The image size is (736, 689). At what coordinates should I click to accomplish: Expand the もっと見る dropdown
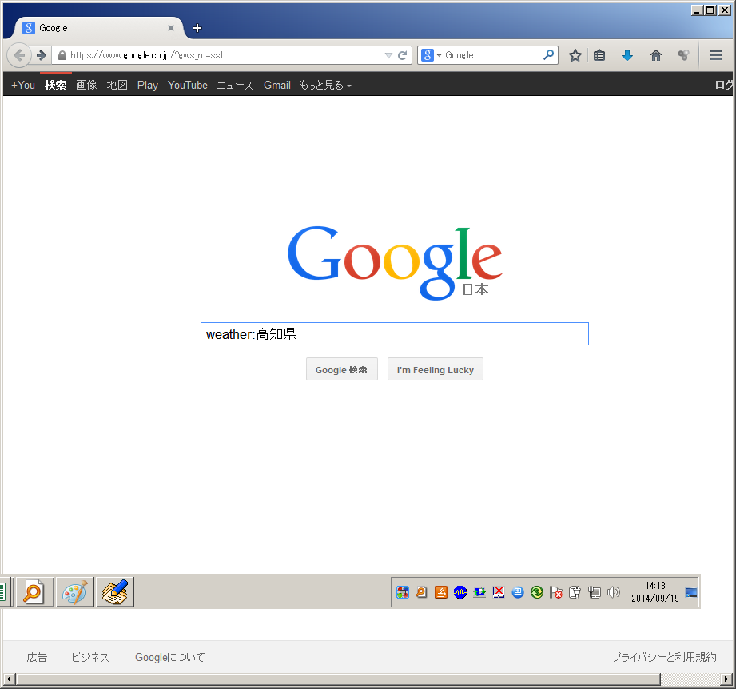click(325, 85)
